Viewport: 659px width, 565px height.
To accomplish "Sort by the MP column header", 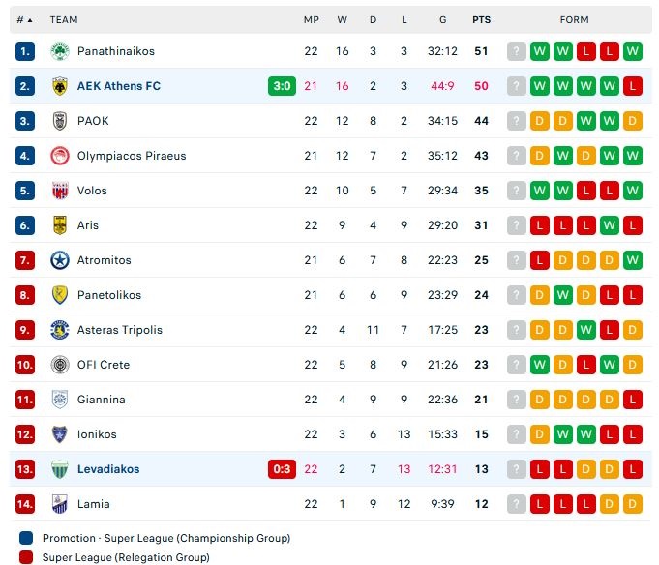I will point(311,19).
